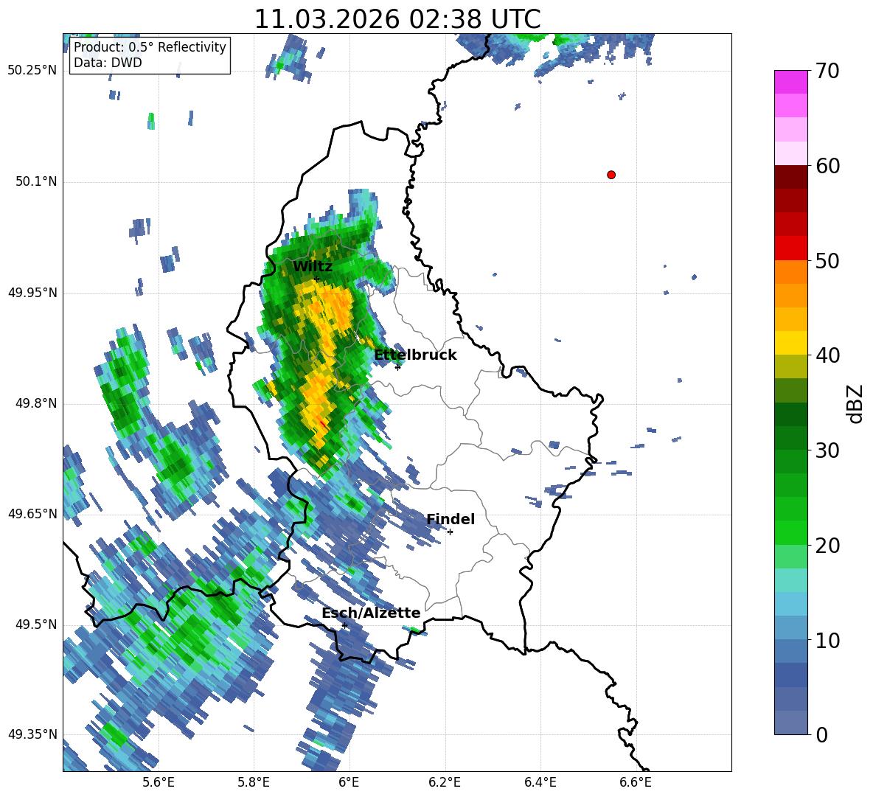Click the 49.35°N latitude tick label
Screen dimensions: 873x797
click(x=32, y=734)
